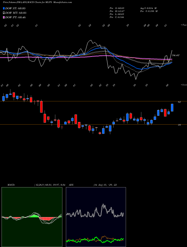This screenshot has width=187, height=247.
Task: Click the '<Tops' label at the right edge
Action: [x=184, y=25]
